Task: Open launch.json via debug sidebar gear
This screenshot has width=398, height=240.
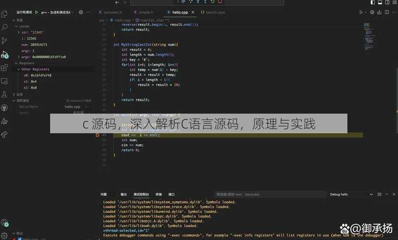Action: 81,12
